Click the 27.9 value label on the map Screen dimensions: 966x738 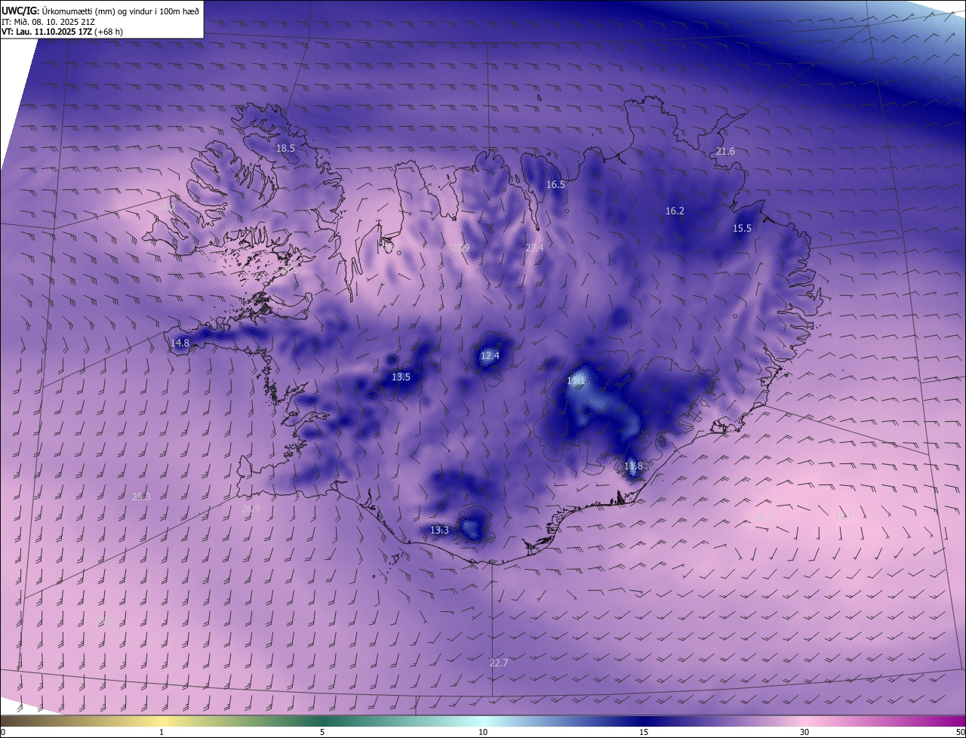pos(460,248)
